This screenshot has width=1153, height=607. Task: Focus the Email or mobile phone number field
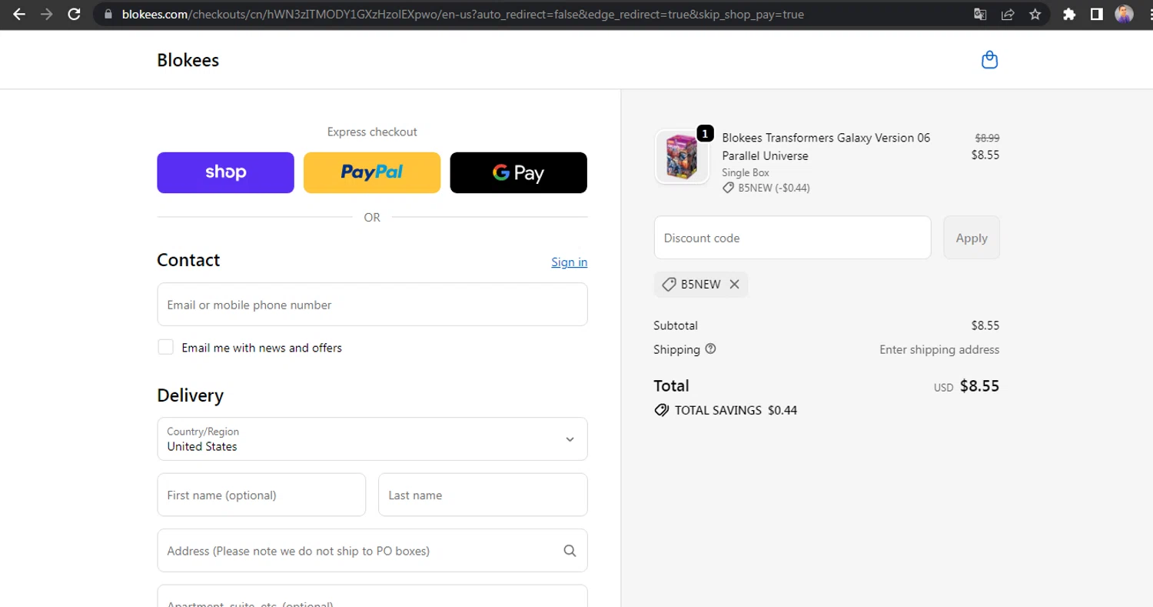pyautogui.click(x=372, y=305)
